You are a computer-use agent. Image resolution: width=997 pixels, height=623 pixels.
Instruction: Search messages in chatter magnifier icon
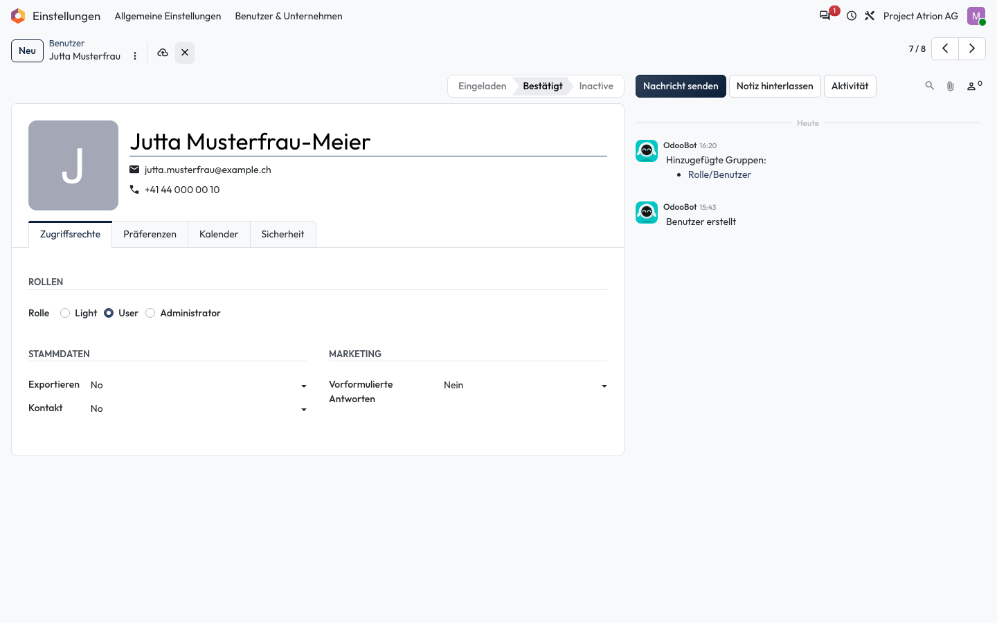(x=930, y=86)
